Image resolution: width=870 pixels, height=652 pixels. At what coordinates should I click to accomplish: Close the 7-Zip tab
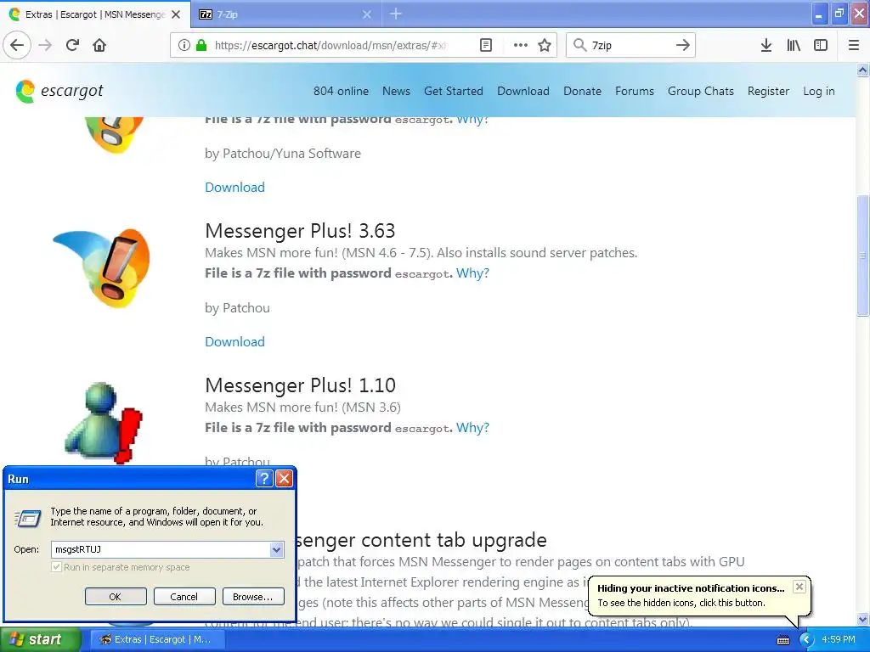click(x=367, y=14)
